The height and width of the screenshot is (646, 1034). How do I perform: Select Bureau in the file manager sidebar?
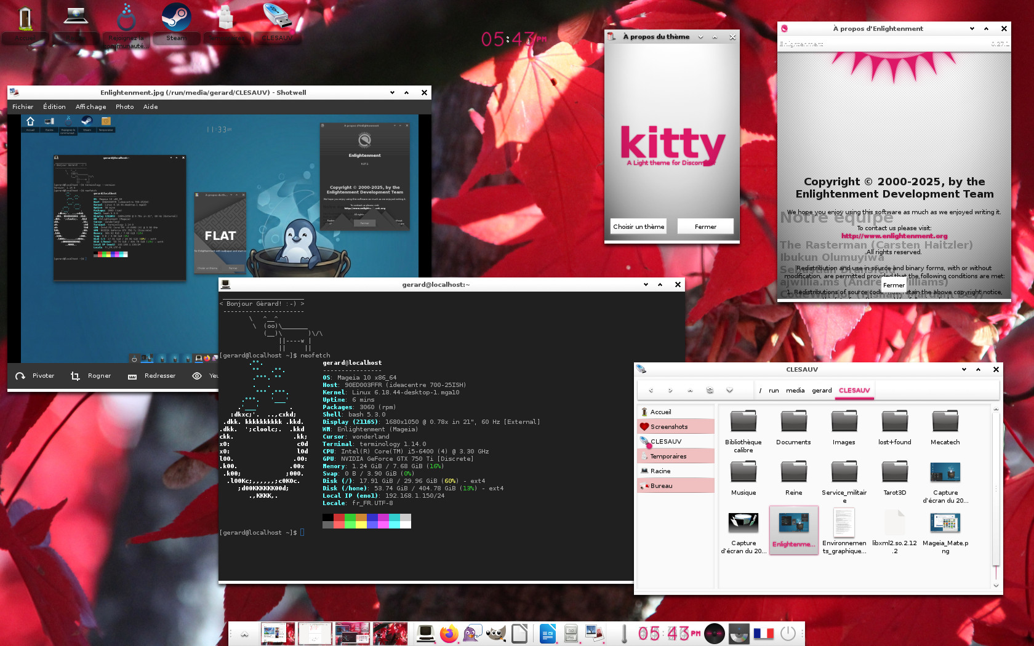pyautogui.click(x=676, y=486)
